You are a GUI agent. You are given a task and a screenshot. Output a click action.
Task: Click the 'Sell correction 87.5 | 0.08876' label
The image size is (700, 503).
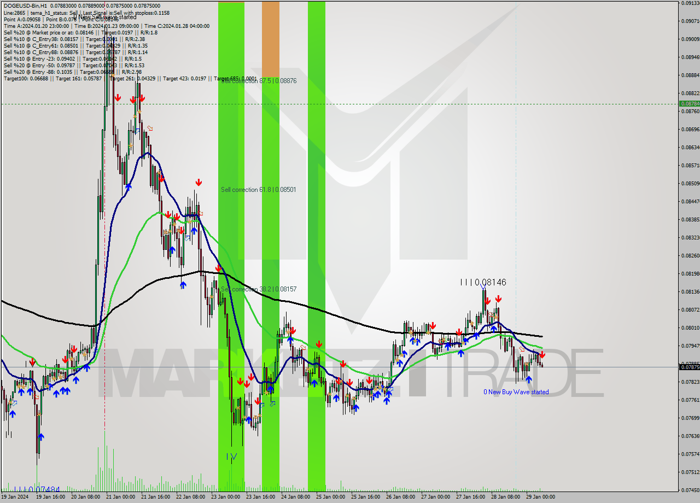(259, 80)
